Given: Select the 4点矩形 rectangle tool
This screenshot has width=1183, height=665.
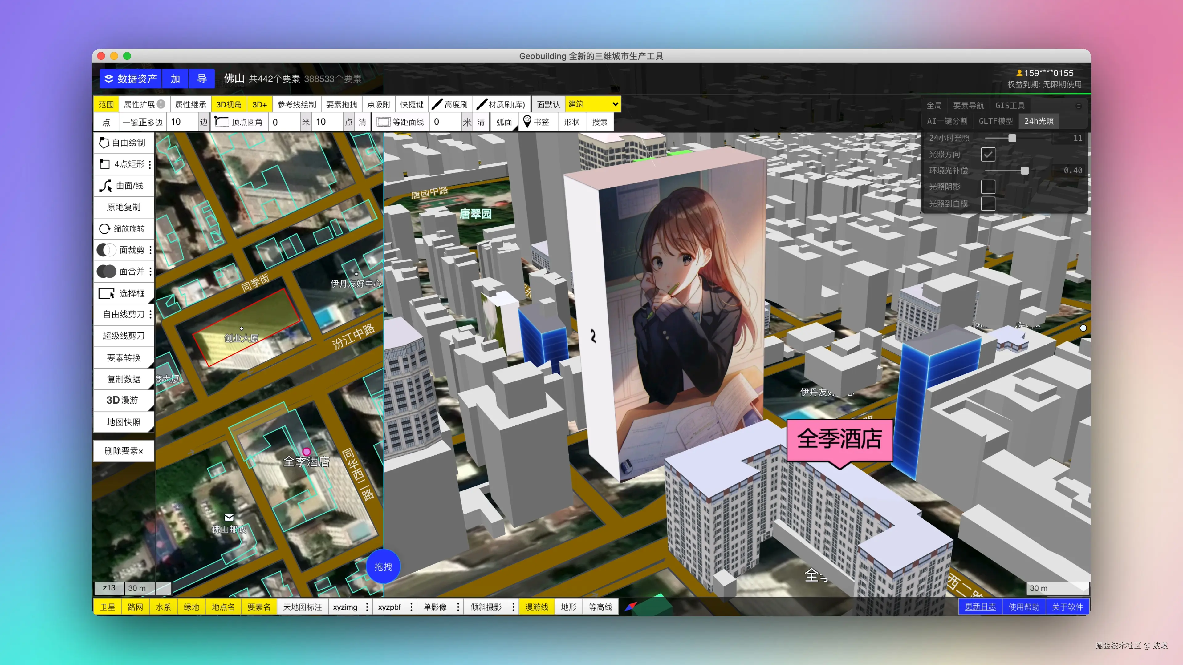Looking at the screenshot, I should click(x=124, y=164).
